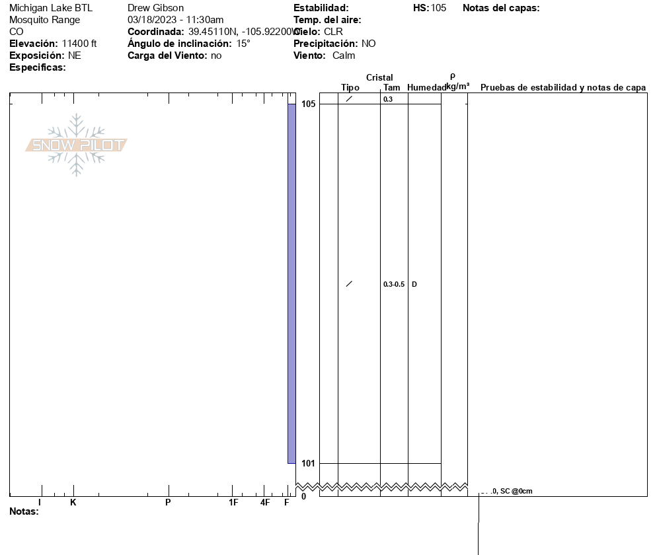Select the Exposición NE value
Image resolution: width=657 pixels, height=555 pixels.
pyautogui.click(x=75, y=55)
